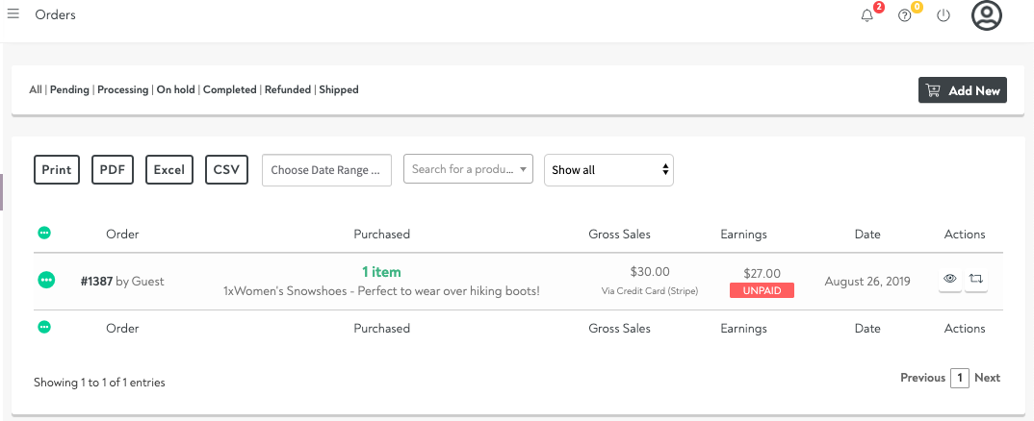Open the user profile avatar
The height and width of the screenshot is (421, 1034).
pyautogui.click(x=987, y=15)
